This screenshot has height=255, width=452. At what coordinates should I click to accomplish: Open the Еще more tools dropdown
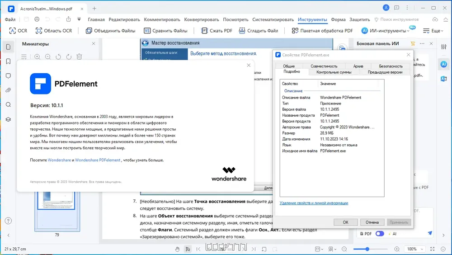[433, 31]
